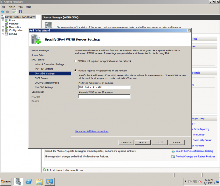Viewport: 220px width, 186px height.
Task: Open the Help menu
Action: 28,7
